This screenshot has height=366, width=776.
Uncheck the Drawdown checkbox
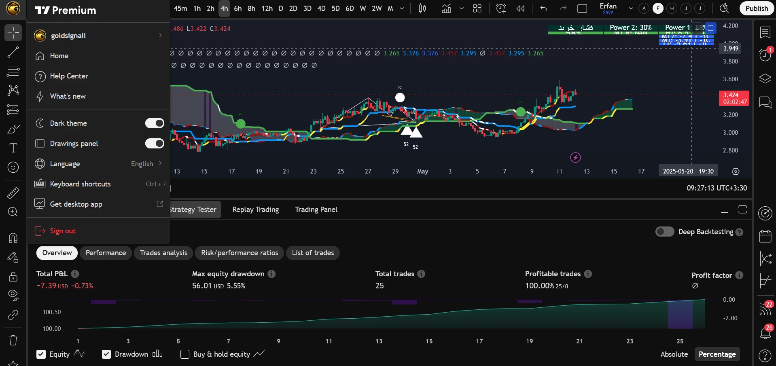coord(106,354)
